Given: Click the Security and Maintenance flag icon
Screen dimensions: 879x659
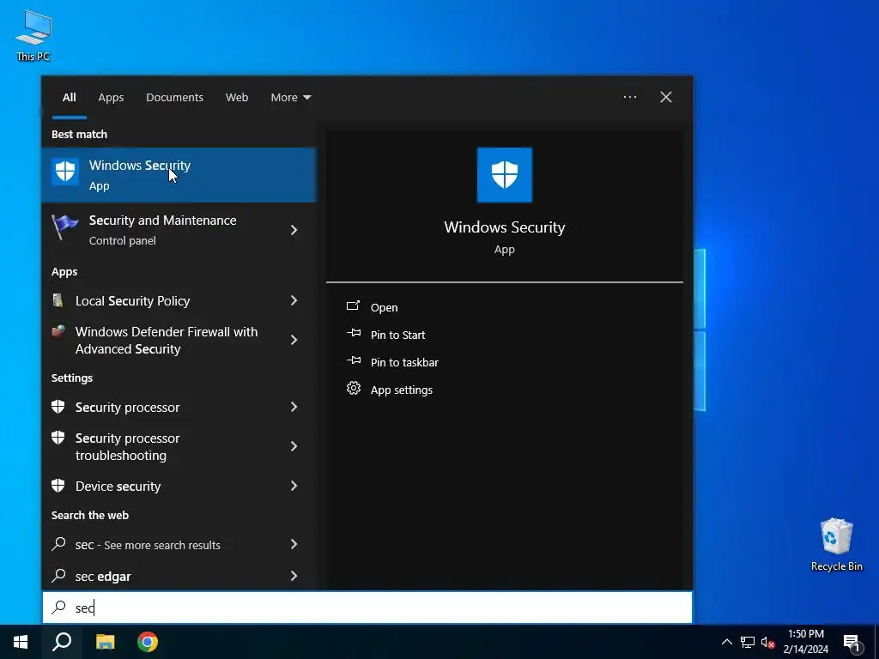Looking at the screenshot, I should tap(65, 227).
